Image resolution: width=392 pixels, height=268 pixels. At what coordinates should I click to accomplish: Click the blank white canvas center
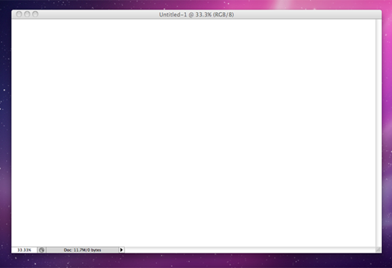click(x=193, y=133)
